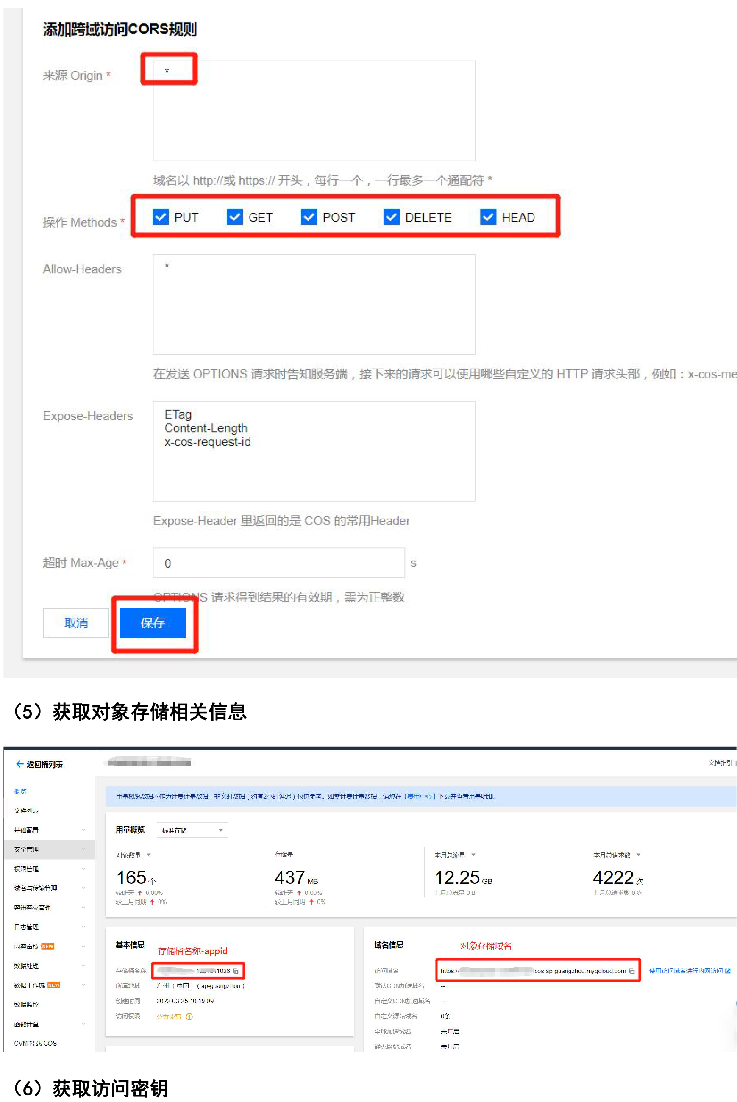Click the Allow-Headers text area
This screenshot has height=1102, width=737.
(314, 304)
